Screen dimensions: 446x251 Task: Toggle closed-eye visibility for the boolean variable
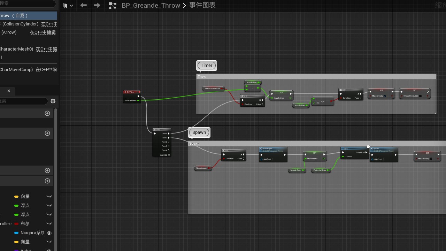[49, 224]
